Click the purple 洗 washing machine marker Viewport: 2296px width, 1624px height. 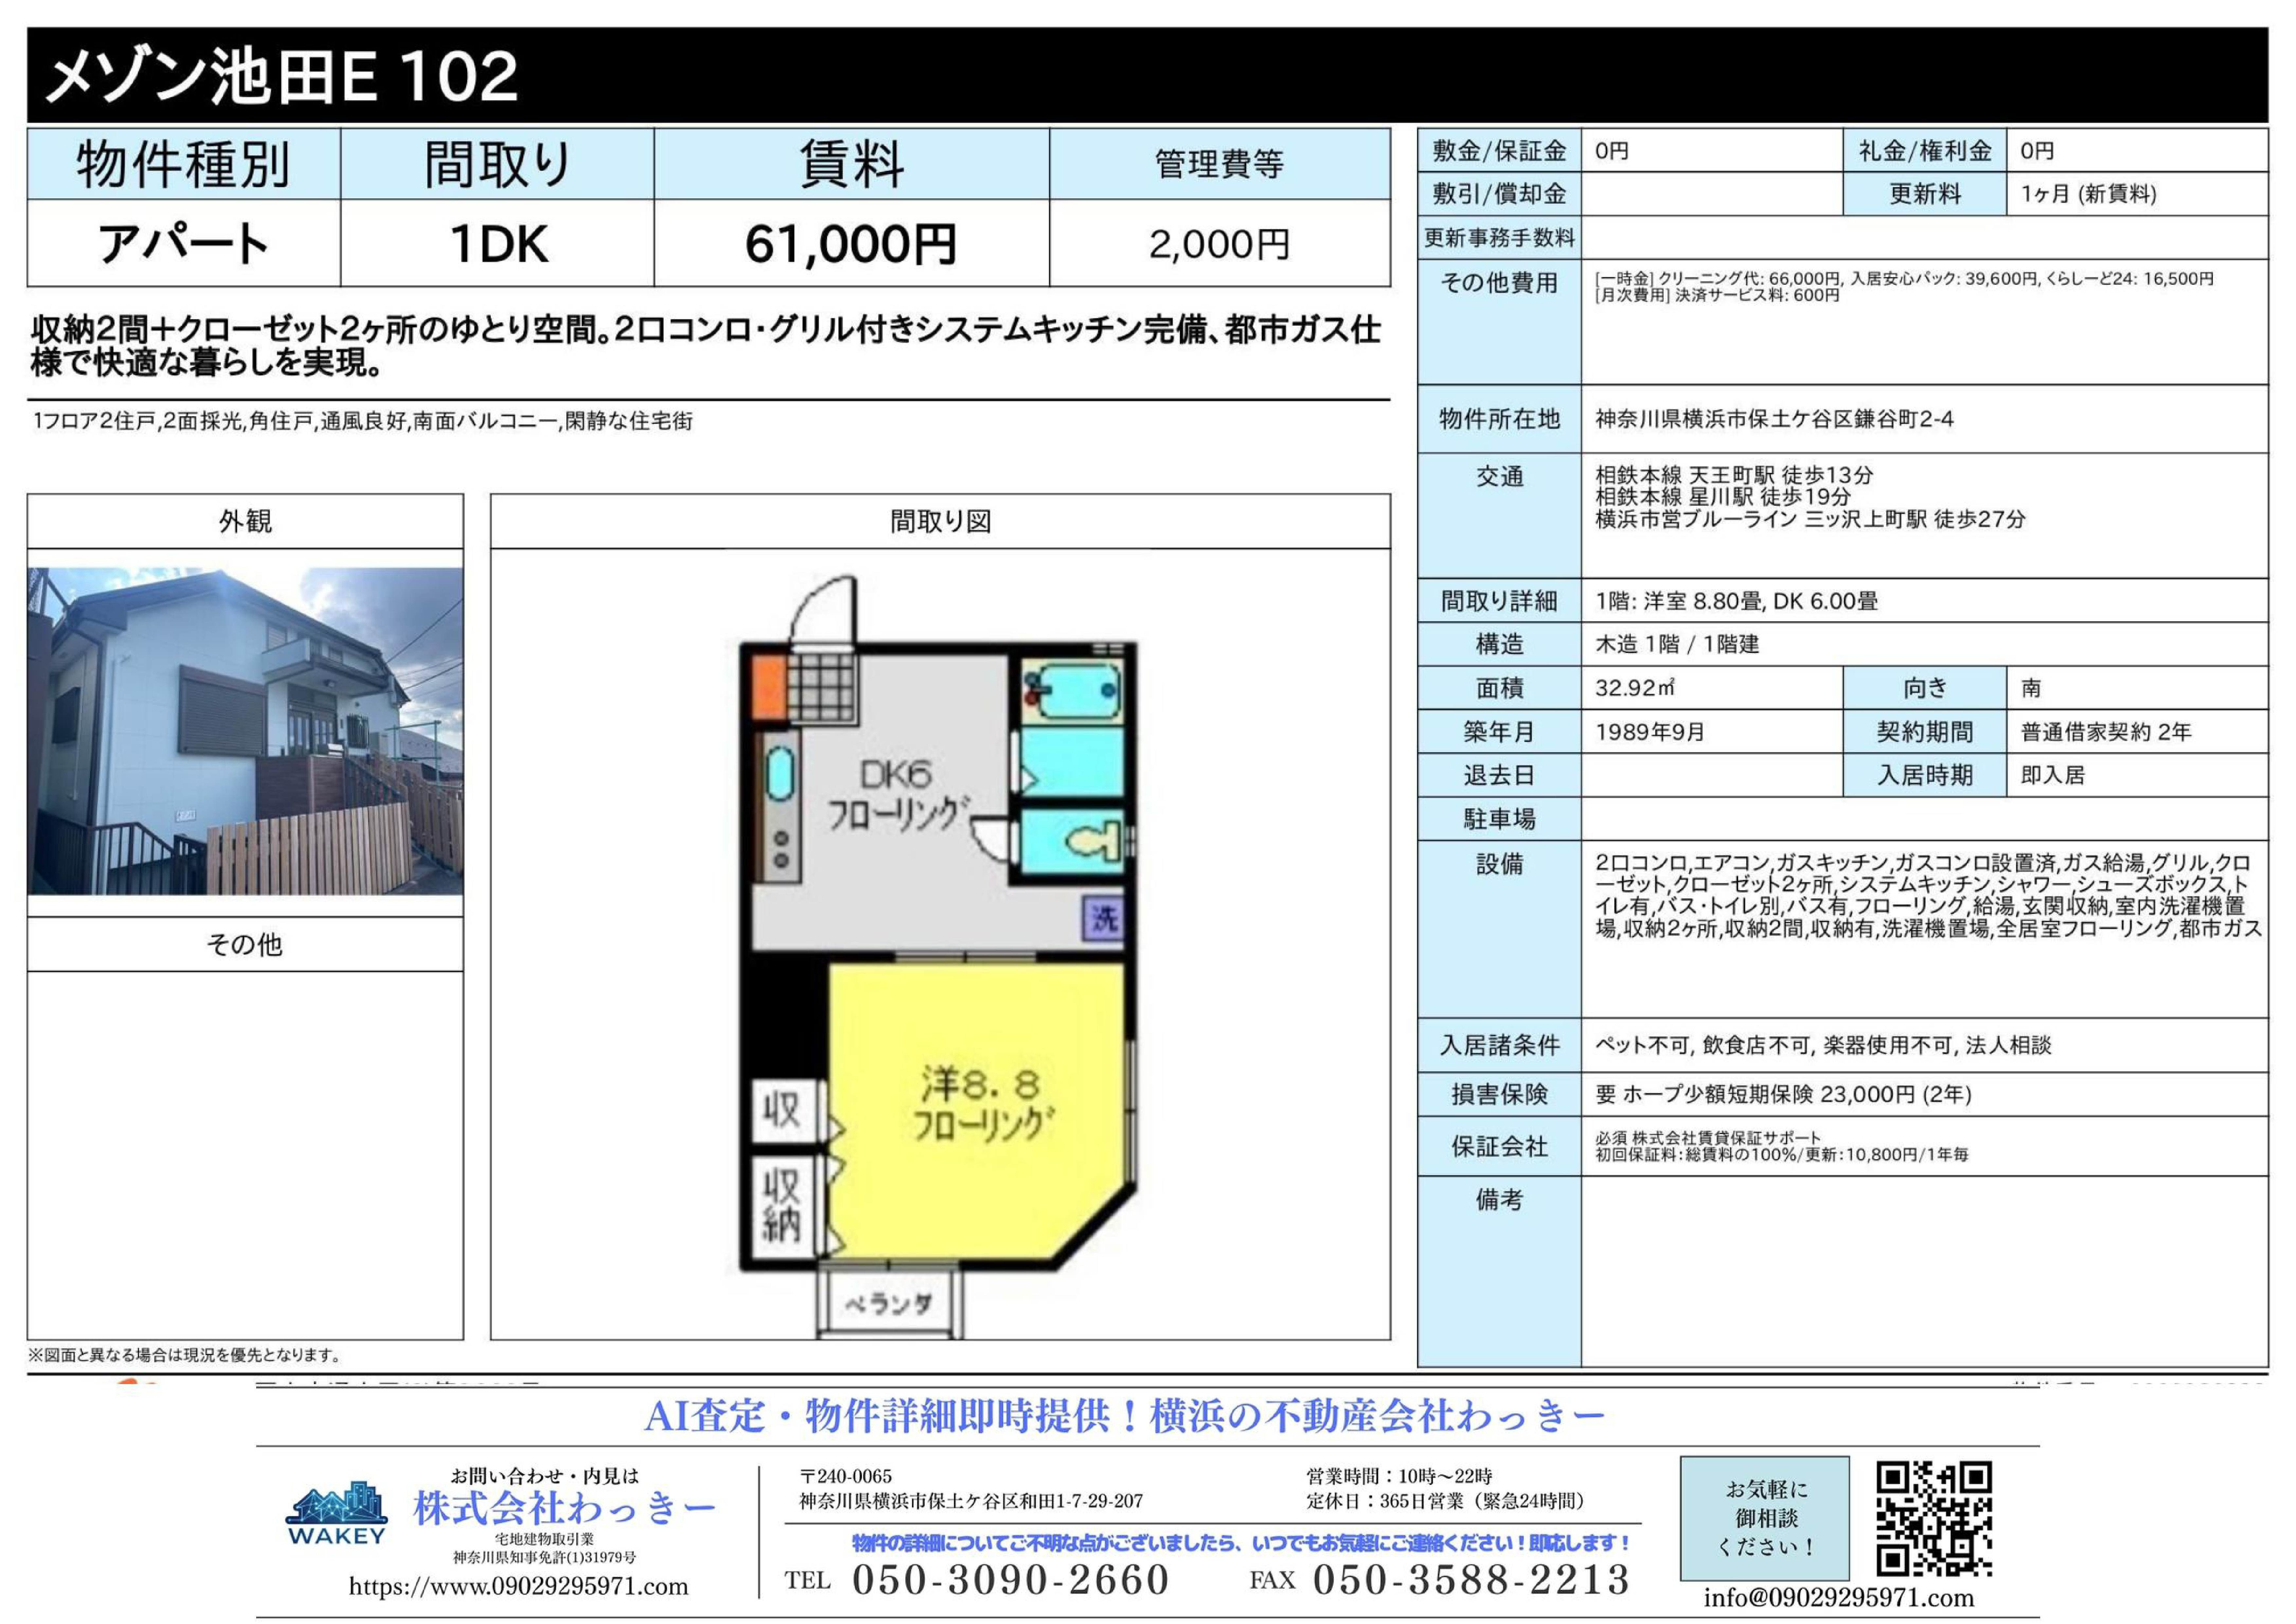point(1104,918)
